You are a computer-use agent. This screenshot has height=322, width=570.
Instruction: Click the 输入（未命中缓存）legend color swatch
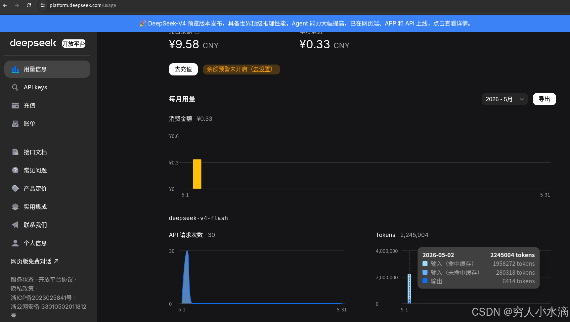(x=425, y=272)
